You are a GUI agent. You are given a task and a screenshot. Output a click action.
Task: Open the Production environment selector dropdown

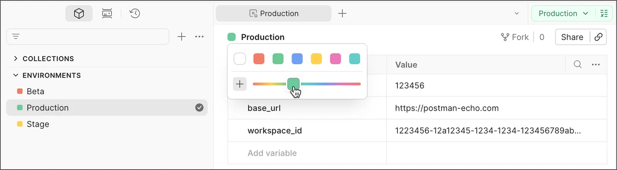point(563,13)
